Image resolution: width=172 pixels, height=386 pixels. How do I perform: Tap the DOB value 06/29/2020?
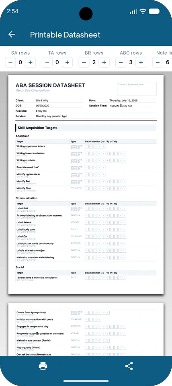[x=41, y=106]
